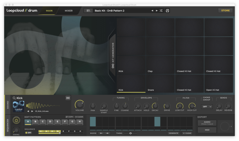Click the Loopcloud link icon in Sound panel

(68, 98)
